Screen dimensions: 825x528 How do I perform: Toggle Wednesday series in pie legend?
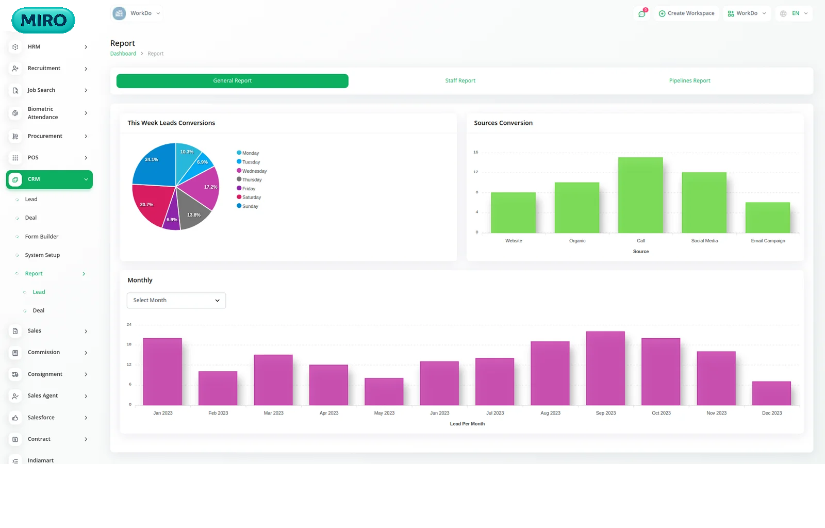click(252, 171)
